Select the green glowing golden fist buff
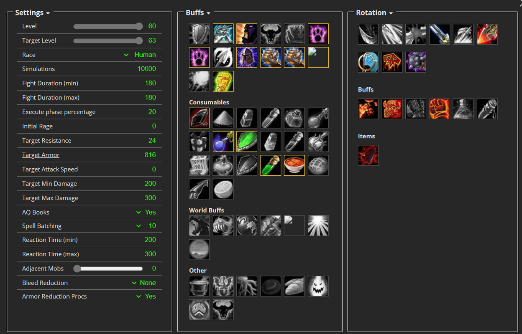Image resolution: width=522 pixels, height=334 pixels. [223, 81]
